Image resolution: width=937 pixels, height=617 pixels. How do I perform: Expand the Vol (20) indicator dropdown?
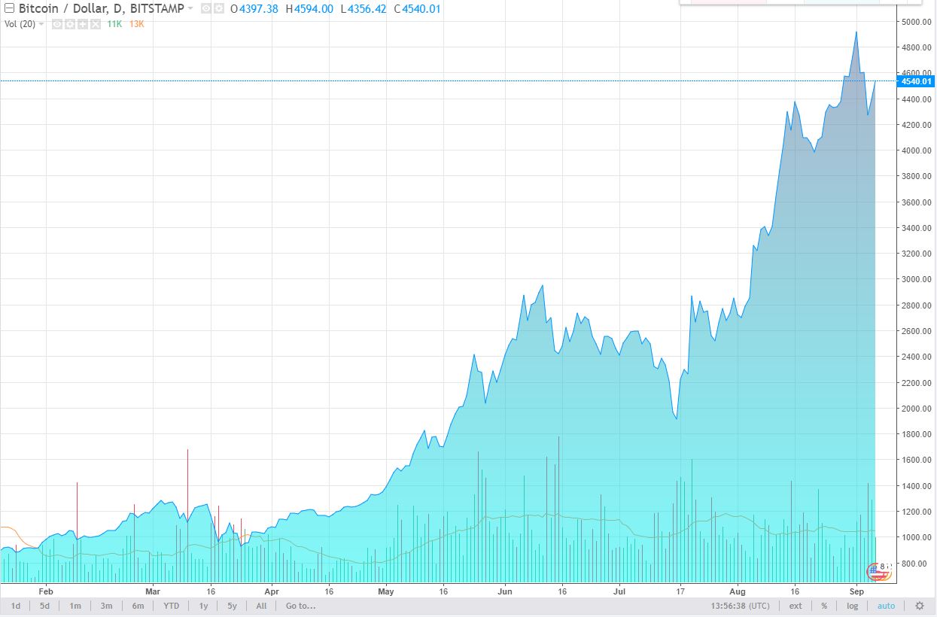point(41,24)
